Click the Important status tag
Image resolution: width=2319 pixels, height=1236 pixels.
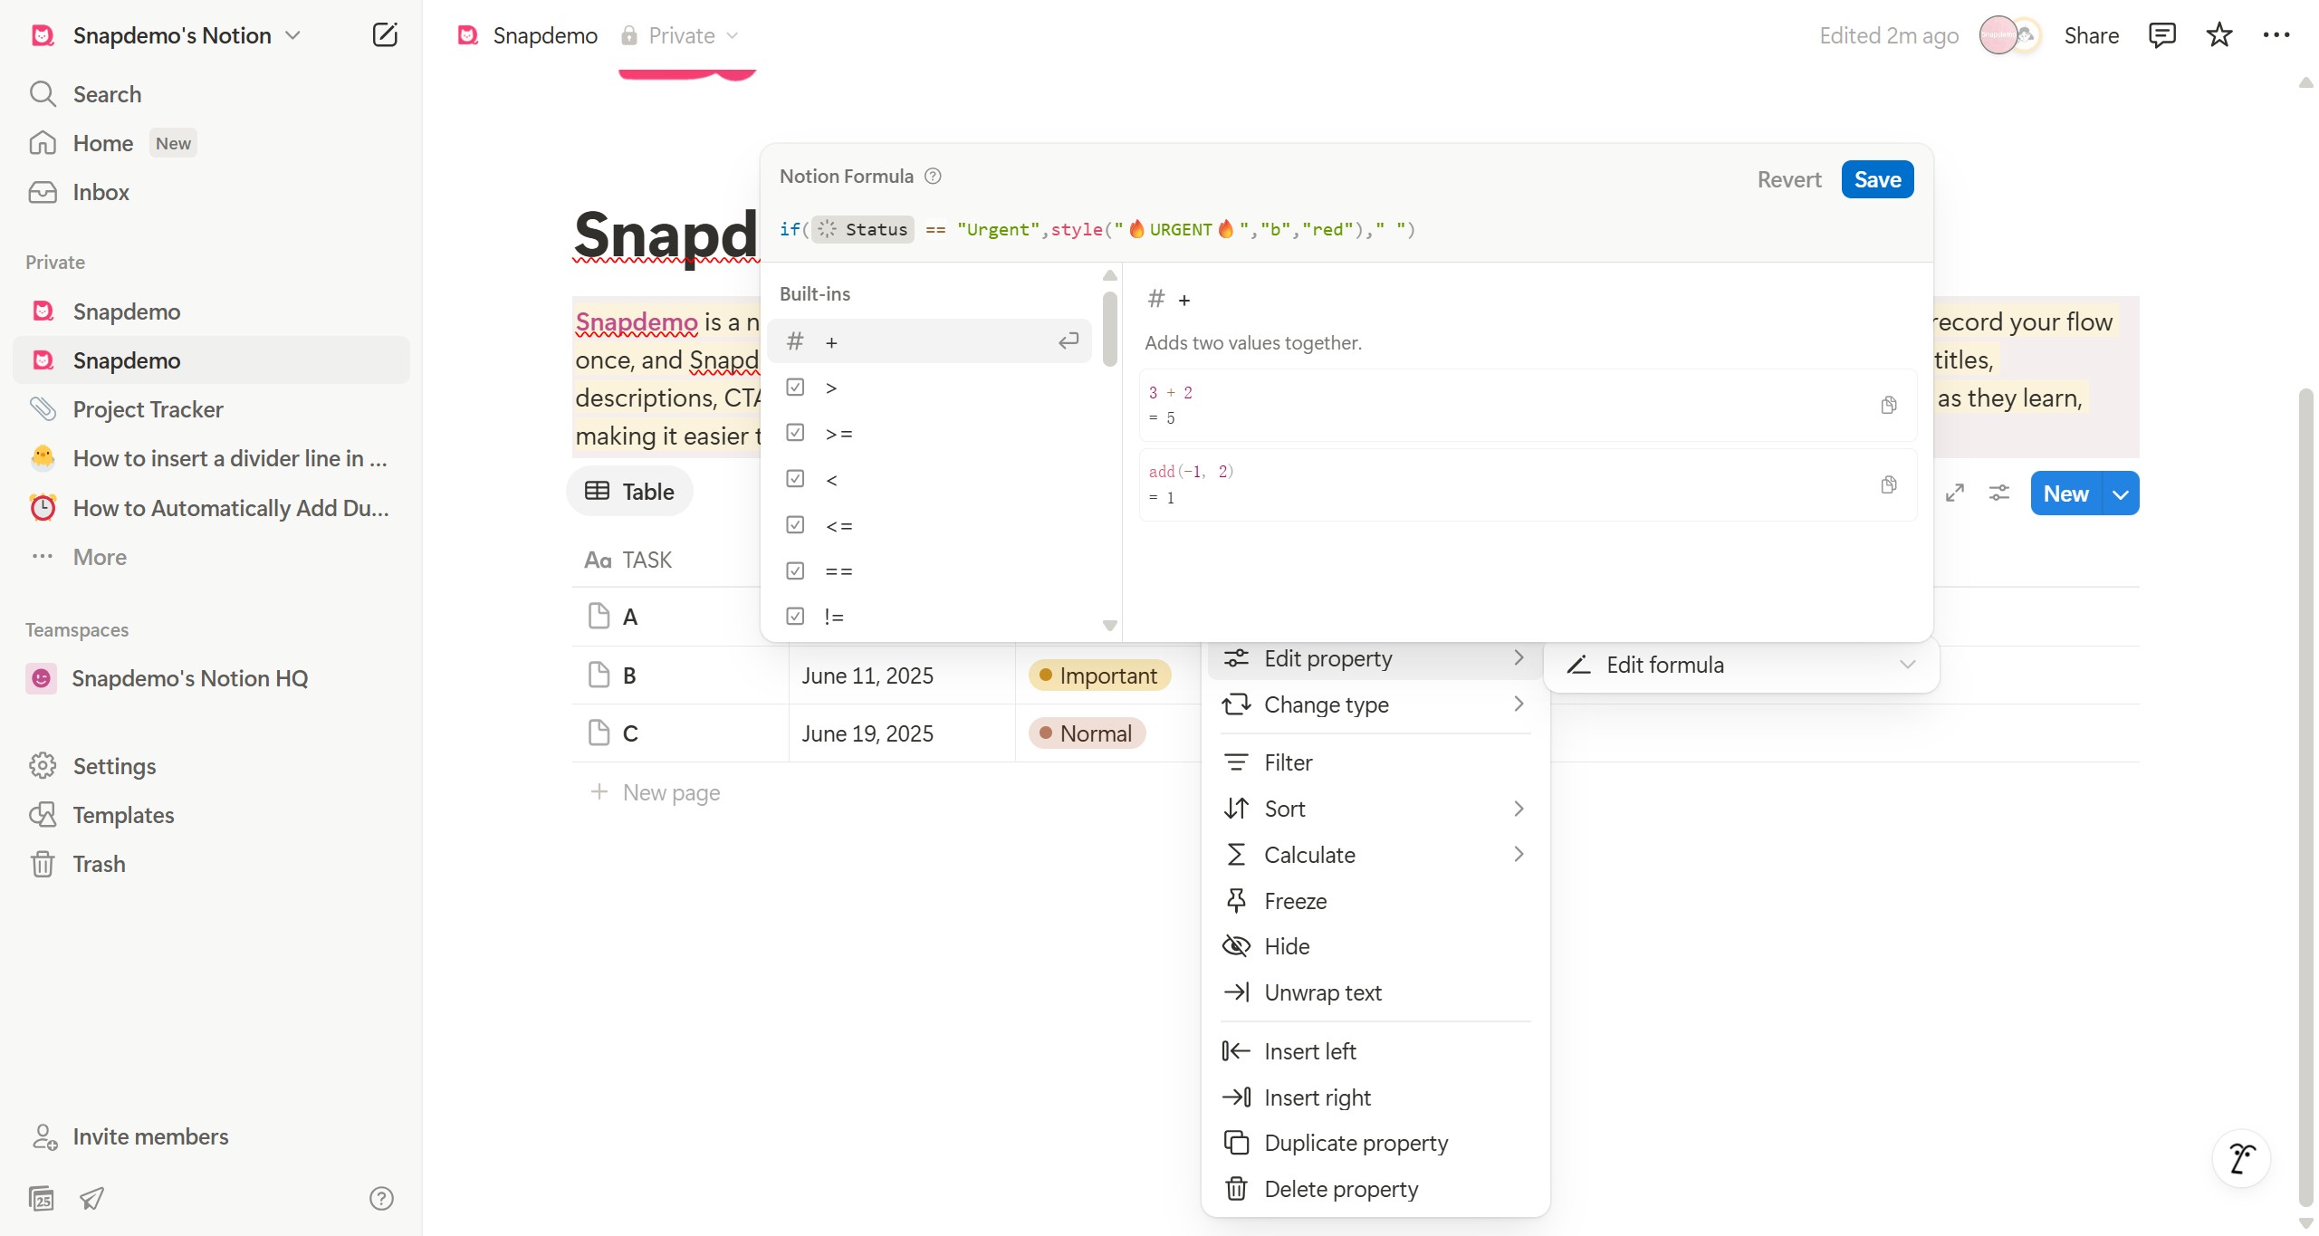tap(1098, 675)
